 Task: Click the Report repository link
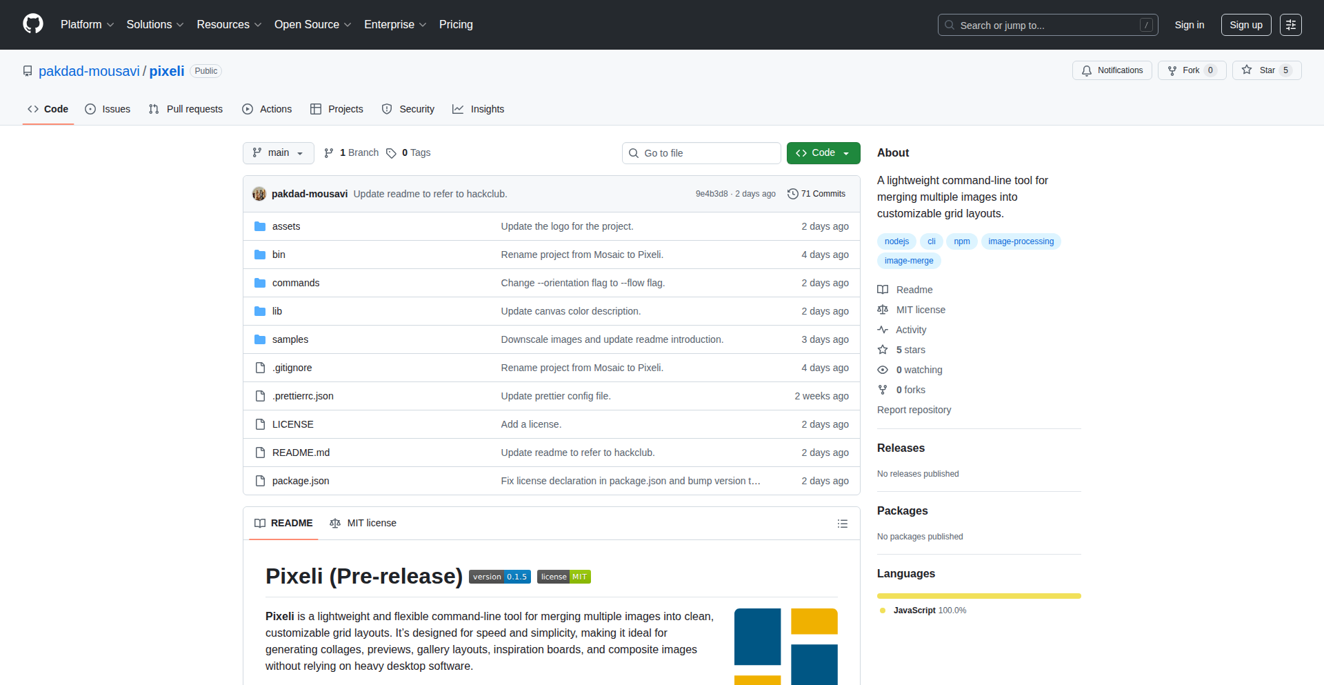point(914,409)
